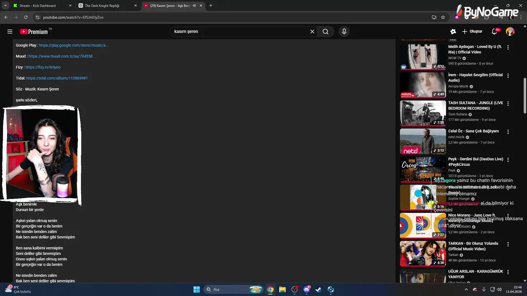Bookmark this page with star icon
This screenshot has height=296, width=527.
[443, 17]
